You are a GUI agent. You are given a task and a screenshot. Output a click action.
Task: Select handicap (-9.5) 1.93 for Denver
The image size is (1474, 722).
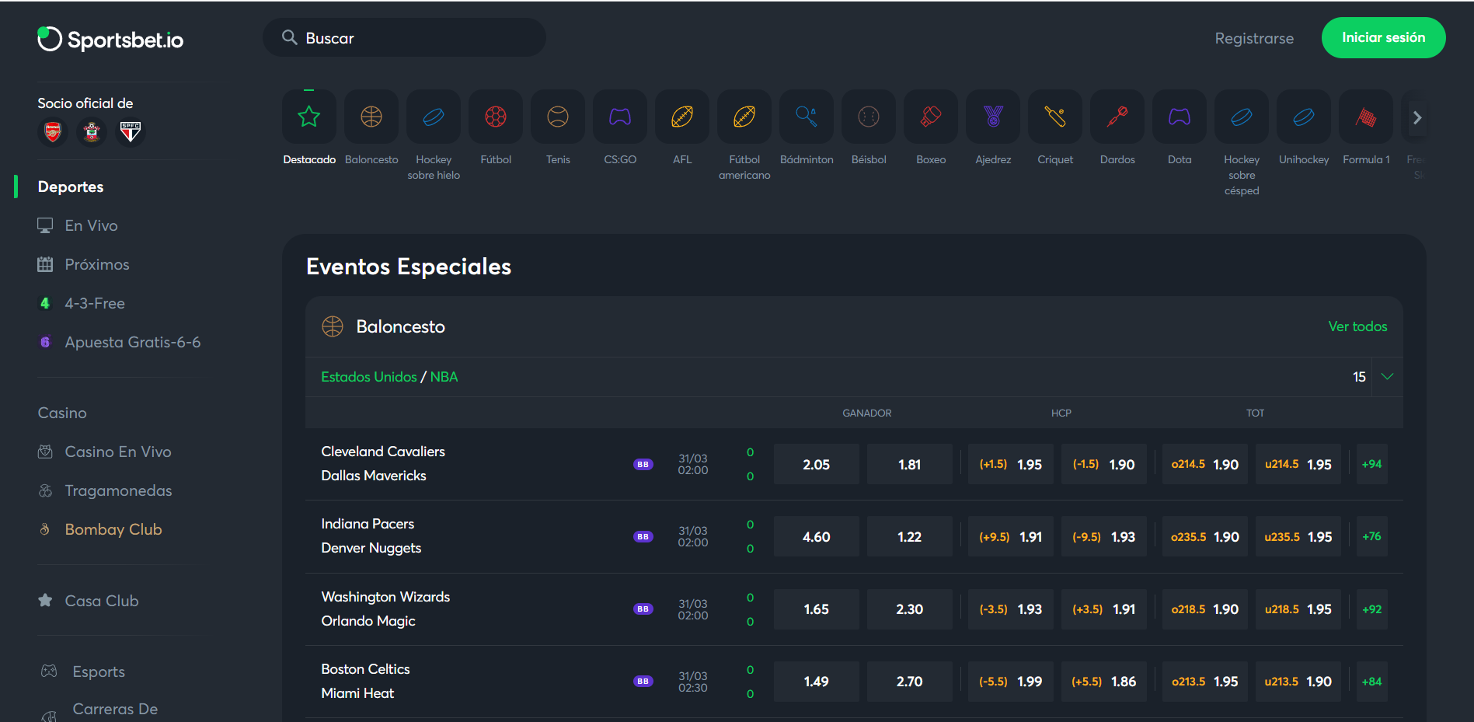pyautogui.click(x=1103, y=536)
